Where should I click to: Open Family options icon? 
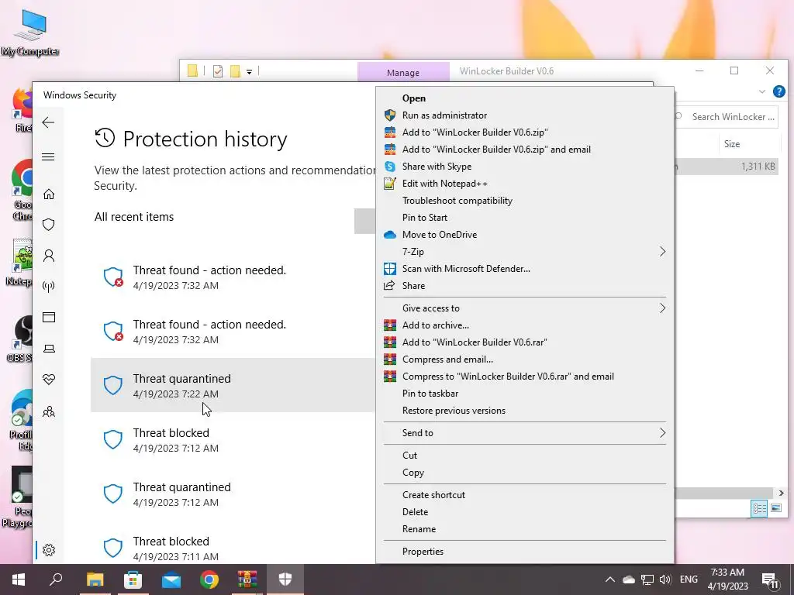tap(49, 411)
